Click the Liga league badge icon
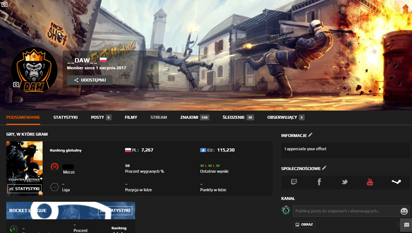Image resolution: width=412 pixels, height=233 pixels. 54,187
